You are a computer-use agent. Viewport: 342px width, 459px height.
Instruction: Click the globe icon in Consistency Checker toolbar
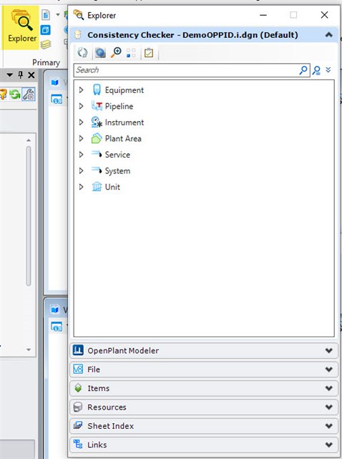pos(100,53)
